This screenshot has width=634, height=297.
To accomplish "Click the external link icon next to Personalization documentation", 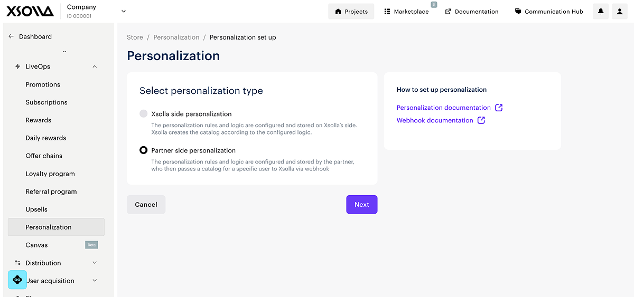I will tap(499, 108).
